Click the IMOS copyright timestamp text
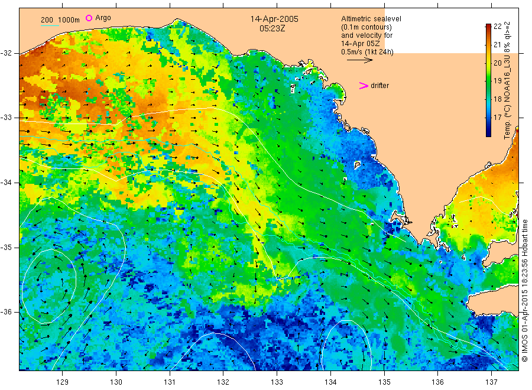This screenshot has height=390, width=532. click(x=525, y=290)
